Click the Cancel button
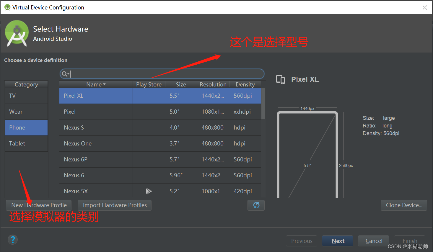Screen dimensions: 433x252 pos(374,241)
